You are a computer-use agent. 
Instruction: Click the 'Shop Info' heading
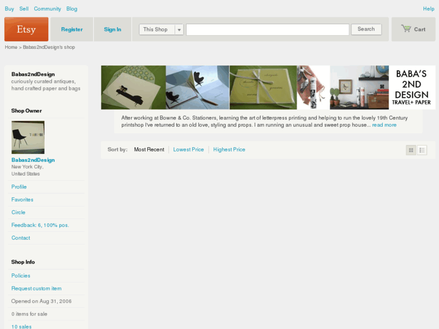23,262
